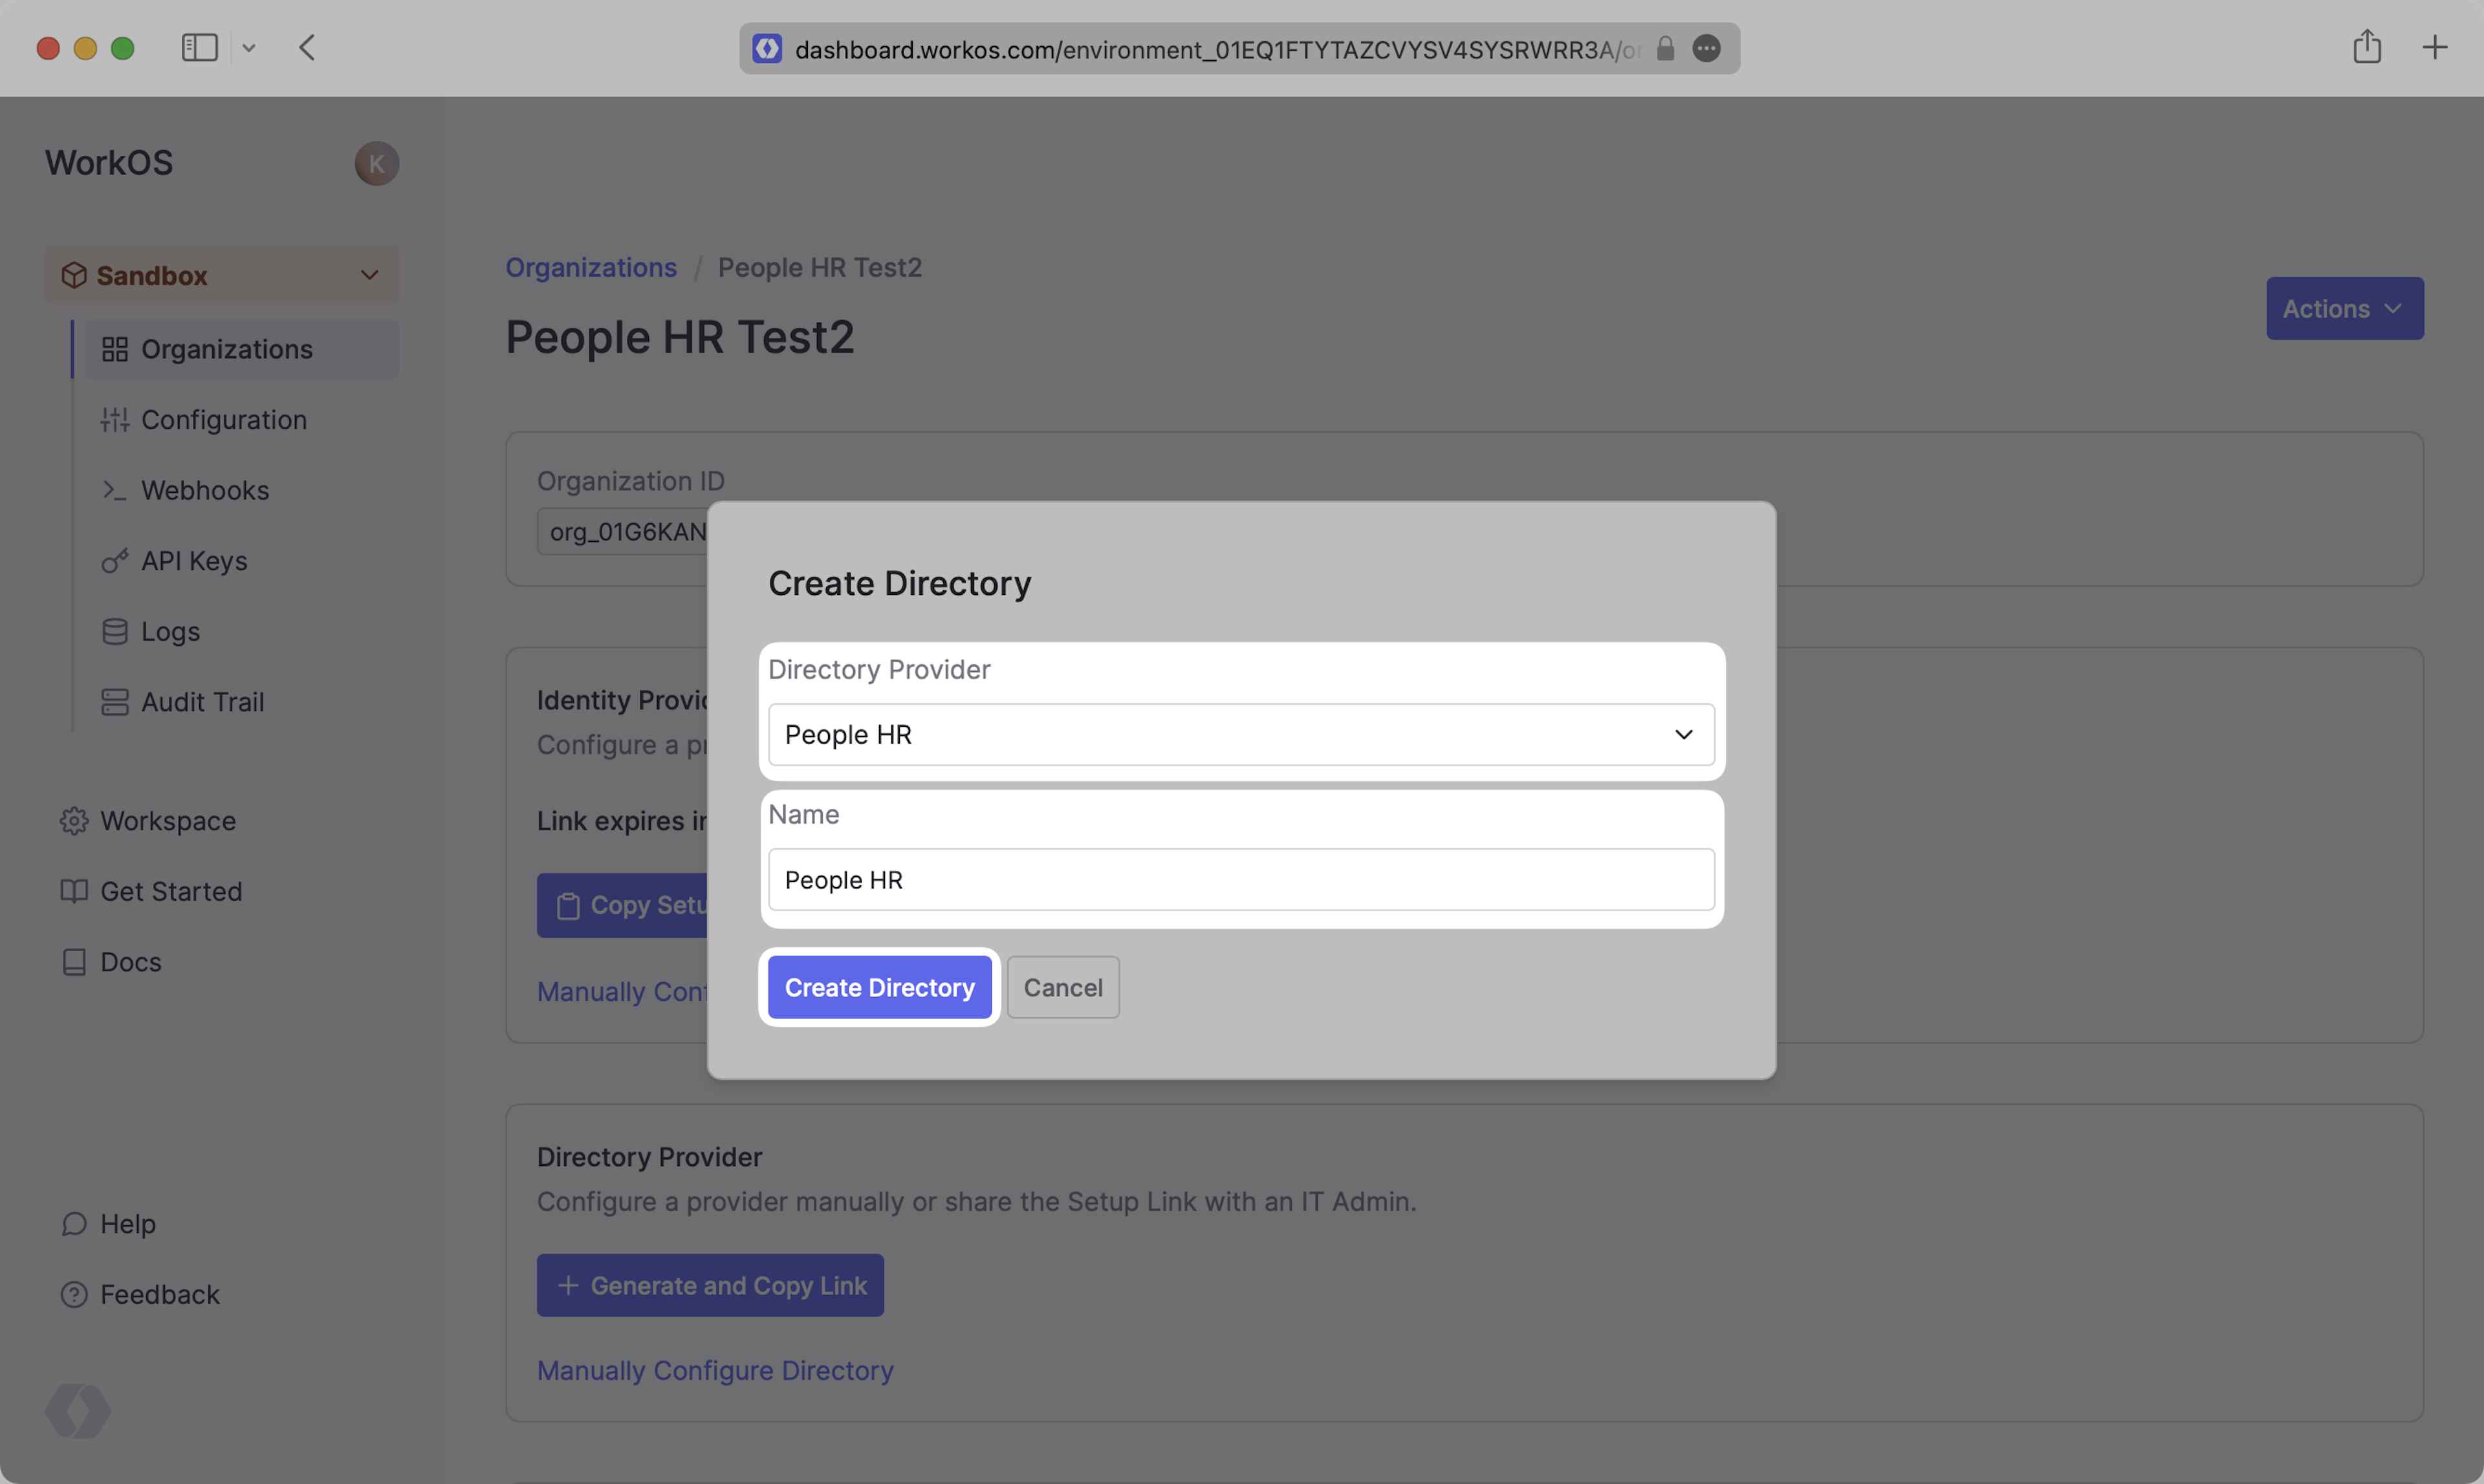Viewport: 2484px width, 1484px height.
Task: Click the browser back arrow
Action: click(x=307, y=47)
